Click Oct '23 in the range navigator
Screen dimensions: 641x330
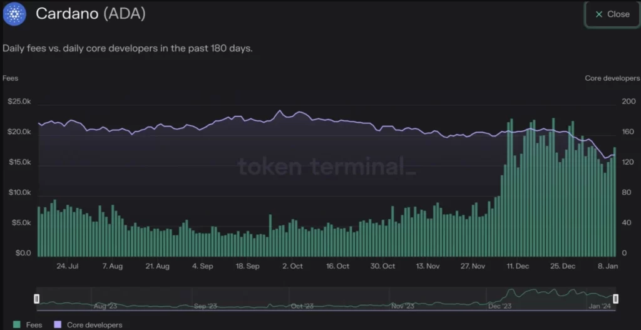tap(302, 306)
